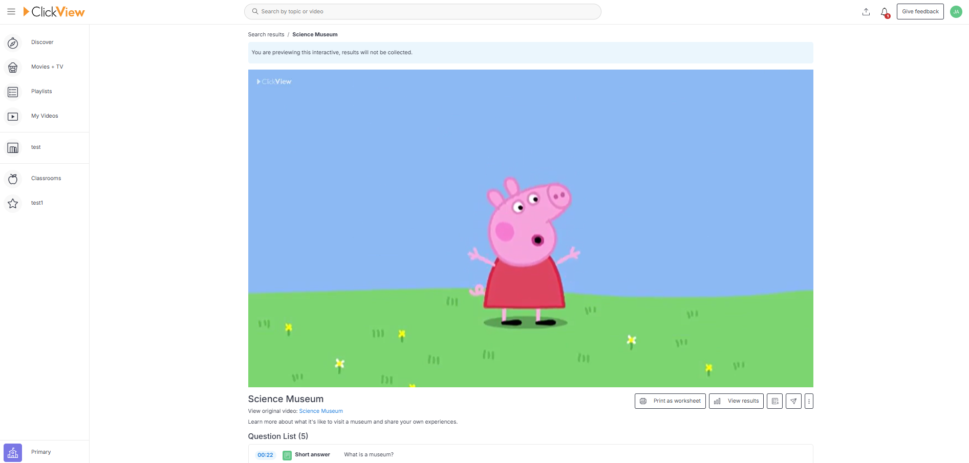Viewport: 969px width, 463px height.
Task: Click the Discover sidebar label
Action: pyautogui.click(x=42, y=42)
